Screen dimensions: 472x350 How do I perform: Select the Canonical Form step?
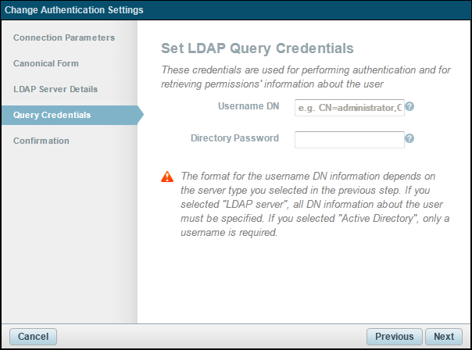click(x=46, y=63)
